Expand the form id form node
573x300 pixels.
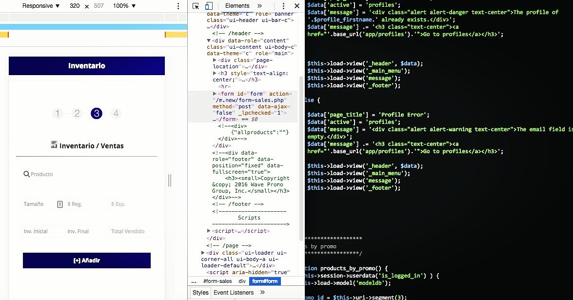215,94
